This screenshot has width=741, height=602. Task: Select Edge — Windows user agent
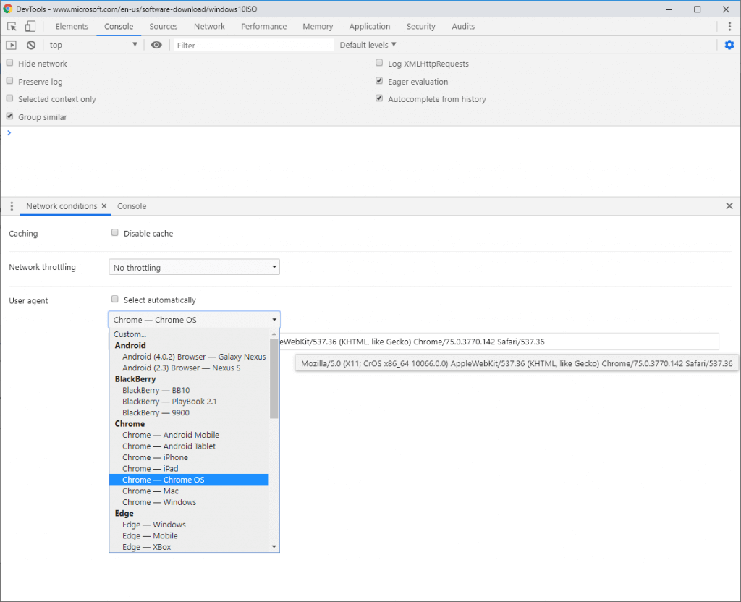click(189, 525)
